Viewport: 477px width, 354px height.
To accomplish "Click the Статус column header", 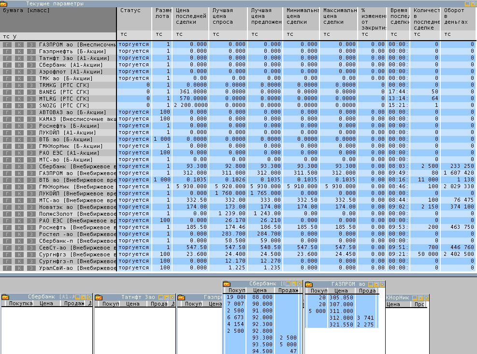I will [x=134, y=19].
